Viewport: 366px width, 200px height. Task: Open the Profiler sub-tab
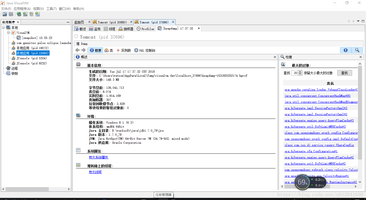(x=145, y=29)
